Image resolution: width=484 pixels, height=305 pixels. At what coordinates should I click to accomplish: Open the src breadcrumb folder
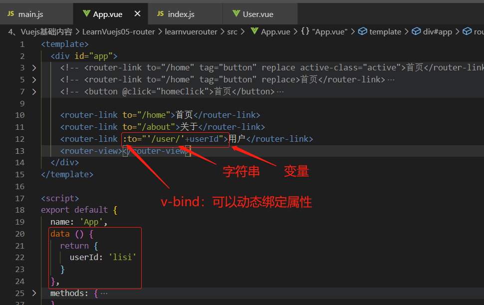click(232, 32)
